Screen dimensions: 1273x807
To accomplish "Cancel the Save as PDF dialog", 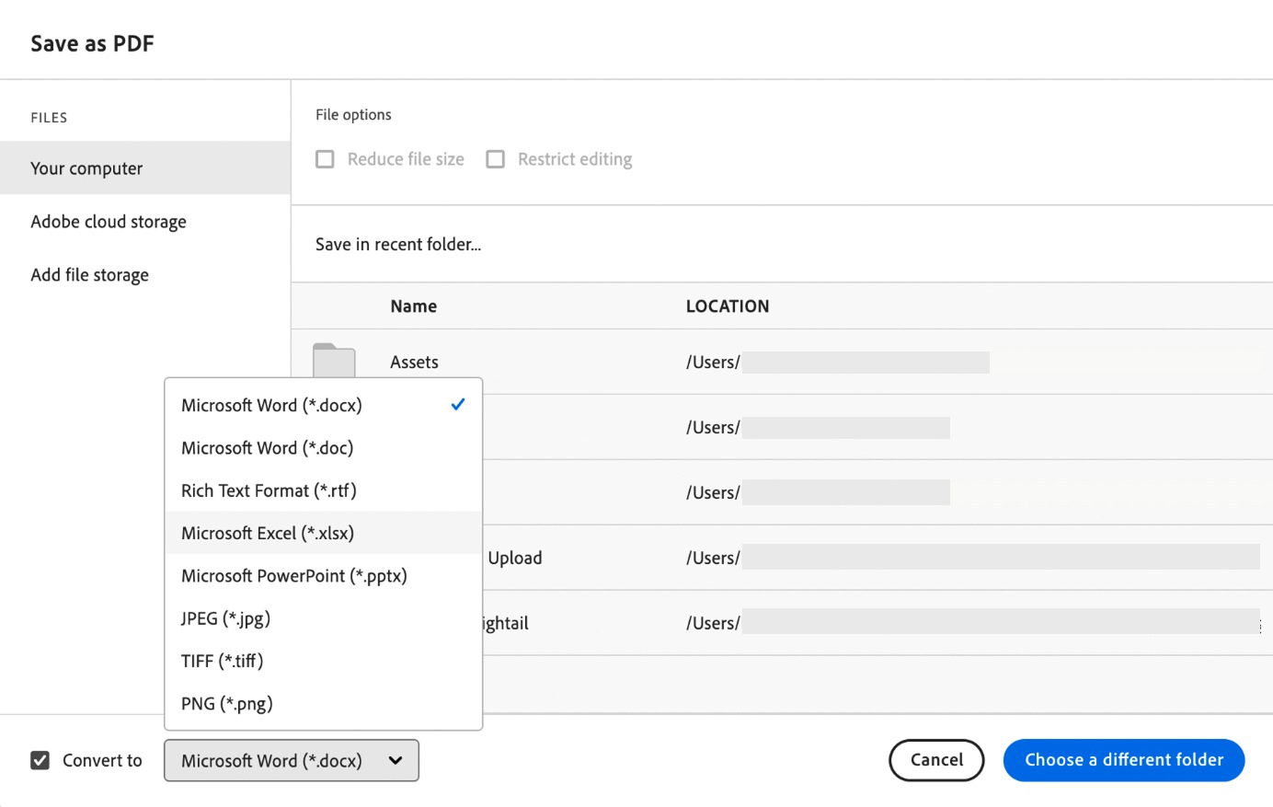I will pos(936,760).
